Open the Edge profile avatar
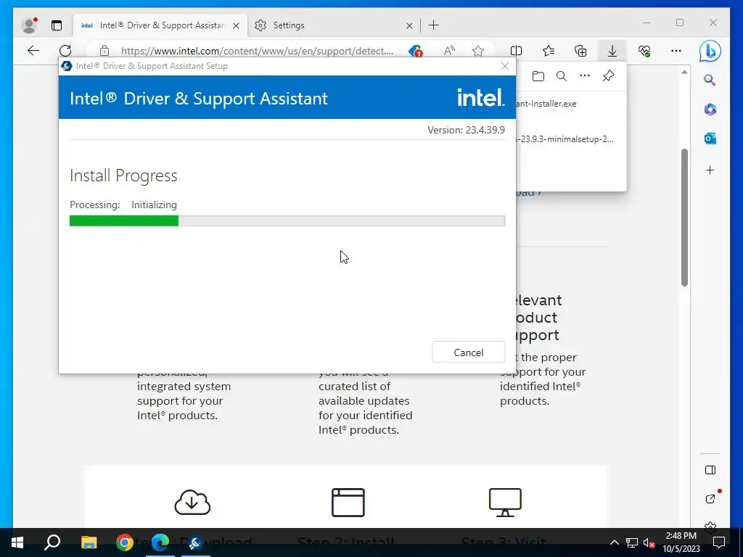Screen dimensions: 743x557 tap(29, 25)
